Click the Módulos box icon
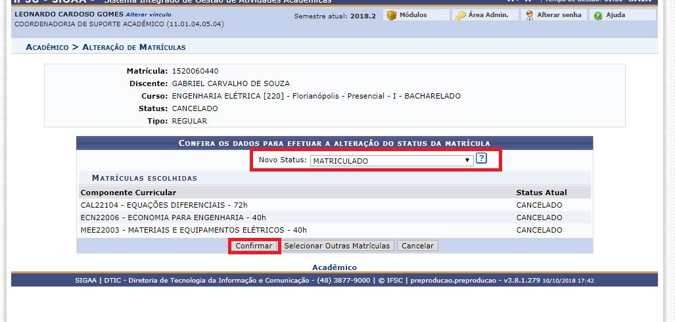 pos(391,15)
